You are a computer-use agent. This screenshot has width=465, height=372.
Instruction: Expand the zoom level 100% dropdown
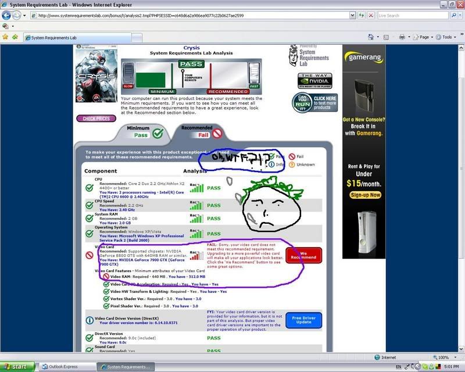pyautogui.click(x=445, y=357)
